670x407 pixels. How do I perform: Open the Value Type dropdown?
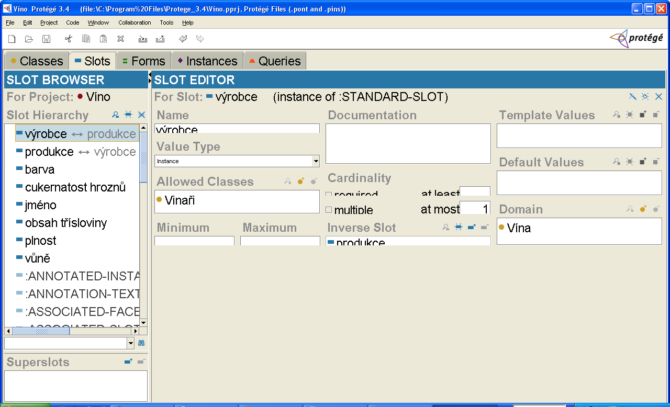pyautogui.click(x=315, y=161)
